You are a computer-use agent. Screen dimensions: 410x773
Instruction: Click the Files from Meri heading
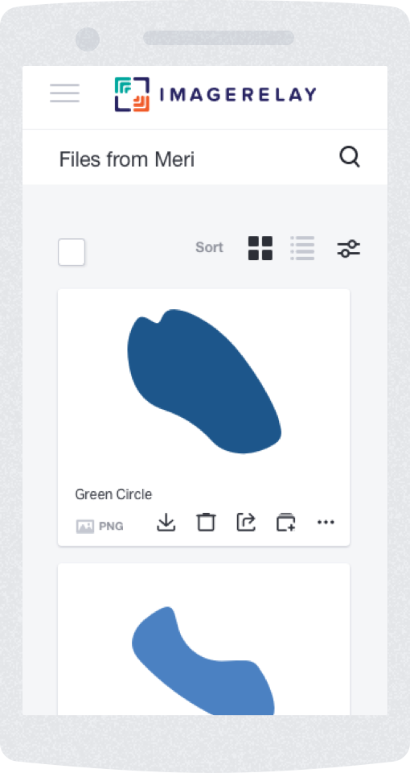(x=127, y=159)
